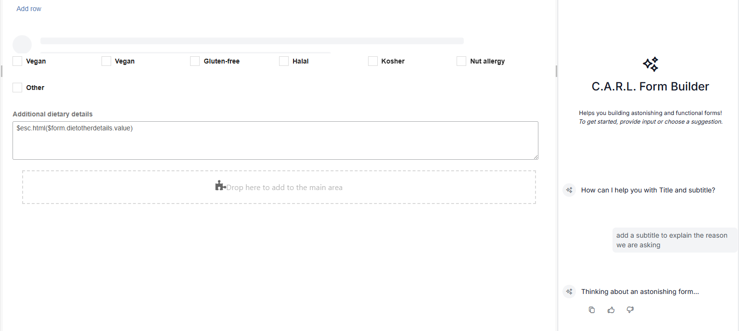Viewport: 740px width, 331px height.
Task: Grab the textarea resize handle corner
Action: click(536, 157)
